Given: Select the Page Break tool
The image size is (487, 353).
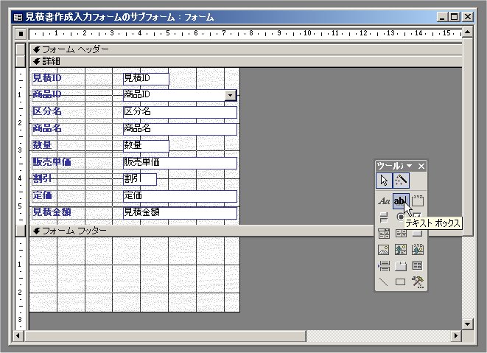Looking at the screenshot, I should coord(384,266).
